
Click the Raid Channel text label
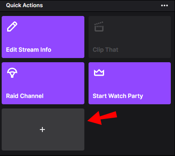(x=25, y=96)
